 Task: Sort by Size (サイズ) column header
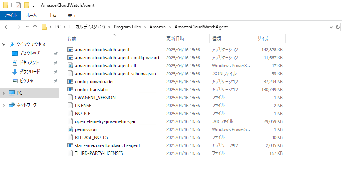pyautogui.click(x=270, y=38)
